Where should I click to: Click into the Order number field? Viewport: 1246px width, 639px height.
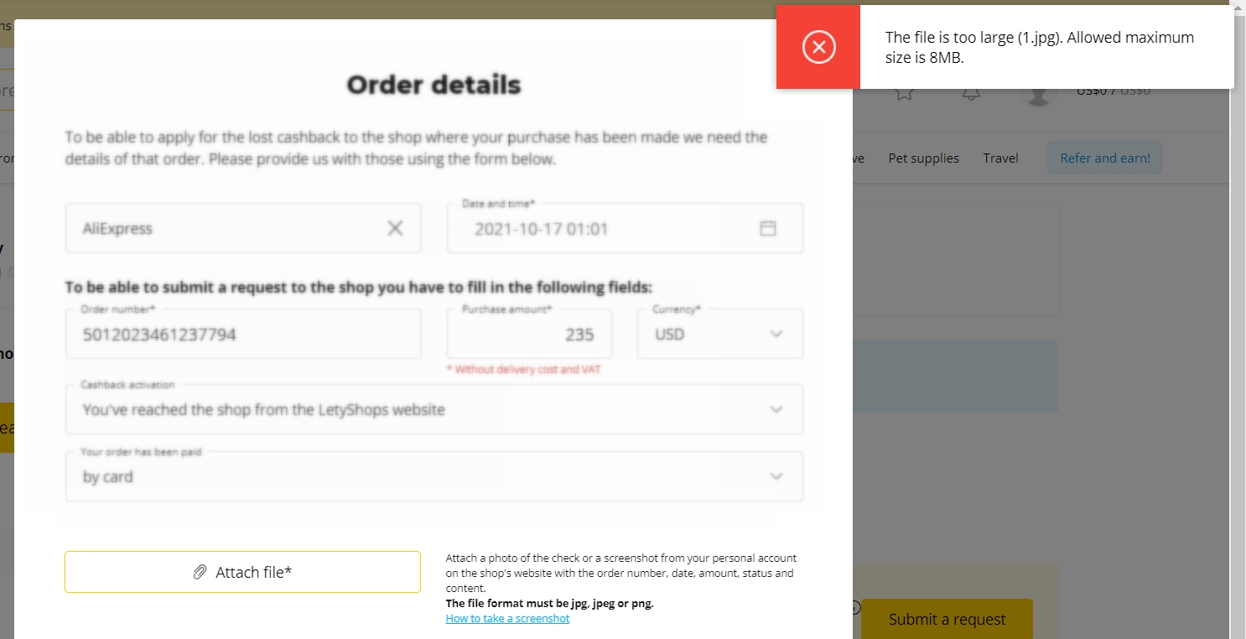pyautogui.click(x=243, y=334)
